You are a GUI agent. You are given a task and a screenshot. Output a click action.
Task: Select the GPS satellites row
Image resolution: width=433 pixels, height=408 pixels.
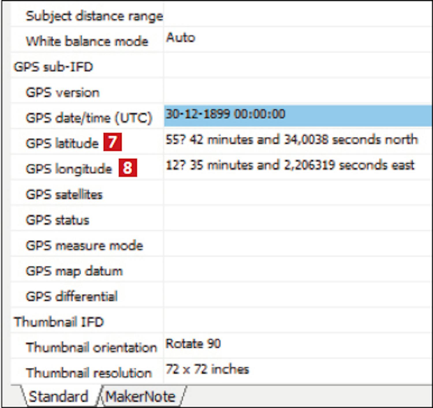64,195
